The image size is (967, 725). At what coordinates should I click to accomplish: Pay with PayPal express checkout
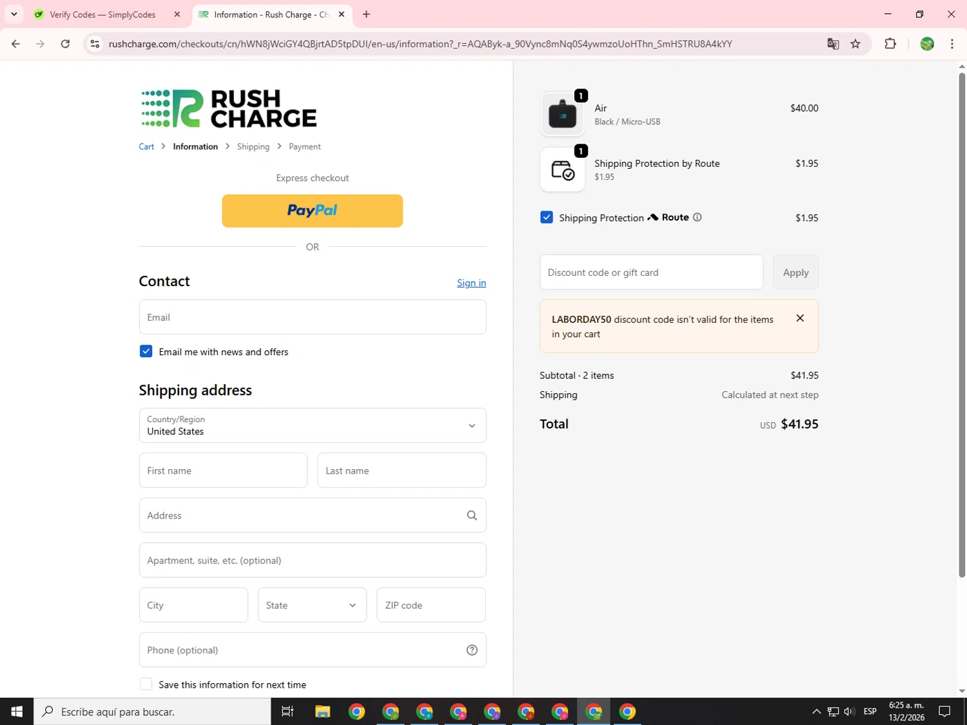[x=313, y=211]
